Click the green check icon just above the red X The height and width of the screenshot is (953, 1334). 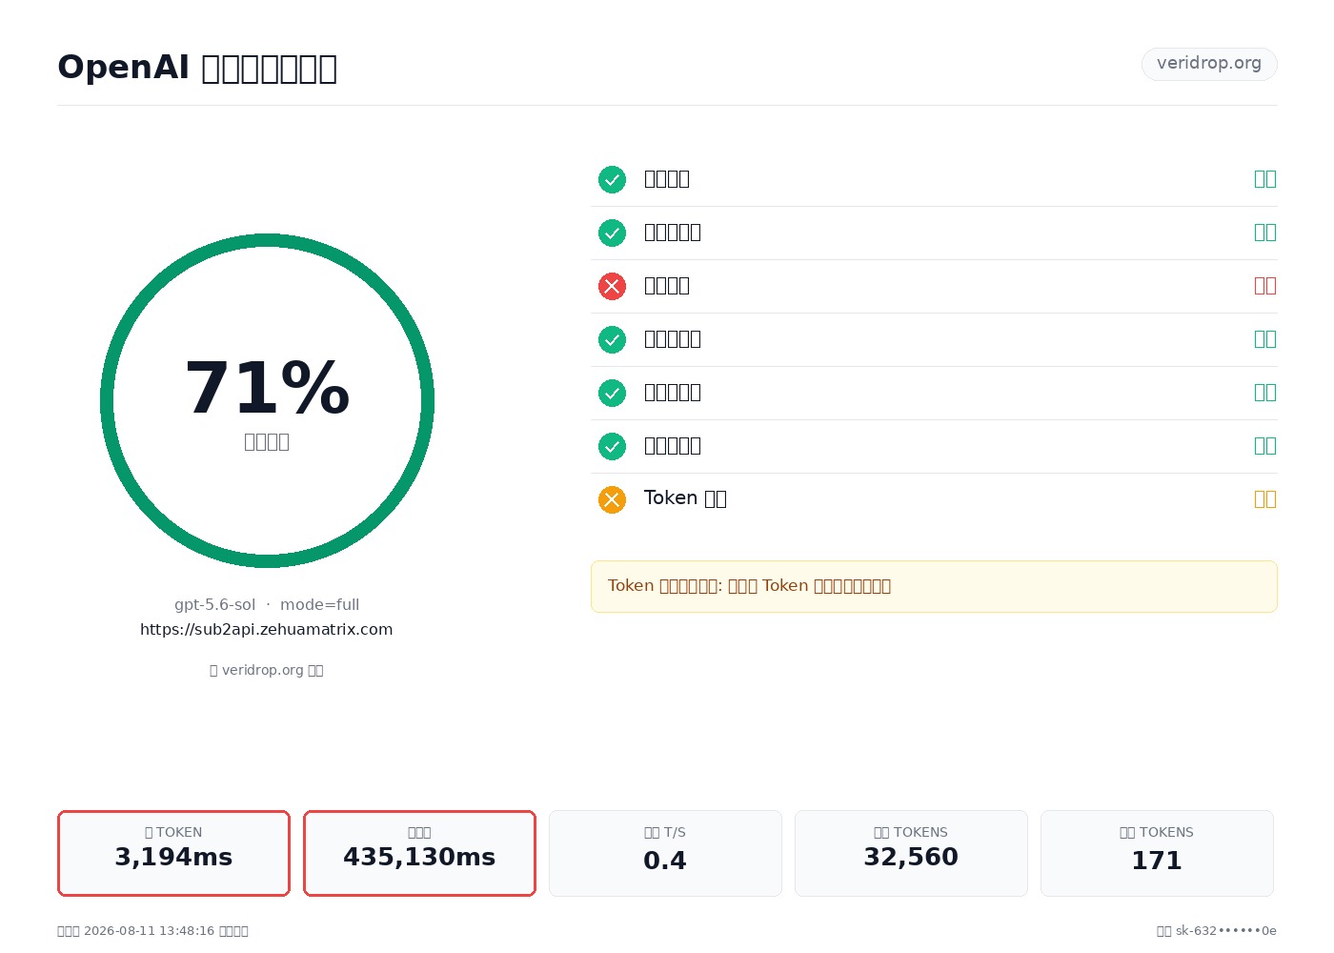(x=612, y=233)
